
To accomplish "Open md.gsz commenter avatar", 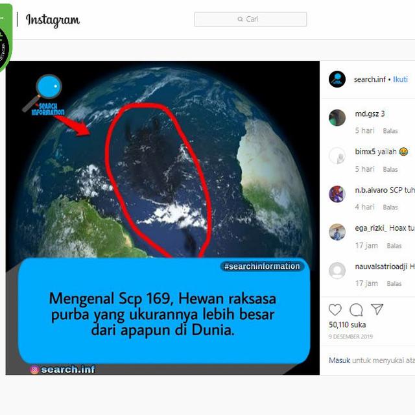I will pos(337,117).
